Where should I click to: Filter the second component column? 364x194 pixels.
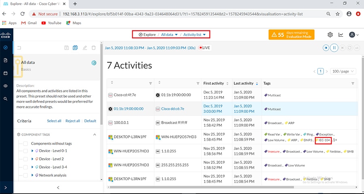198,83
